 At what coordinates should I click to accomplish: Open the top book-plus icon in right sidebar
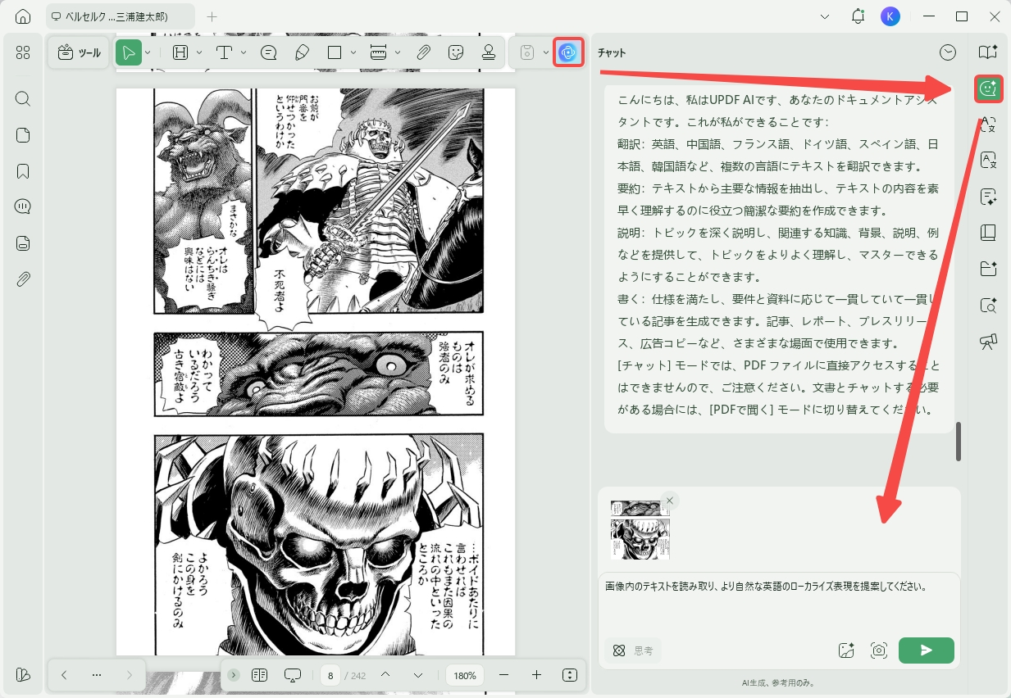pyautogui.click(x=988, y=52)
